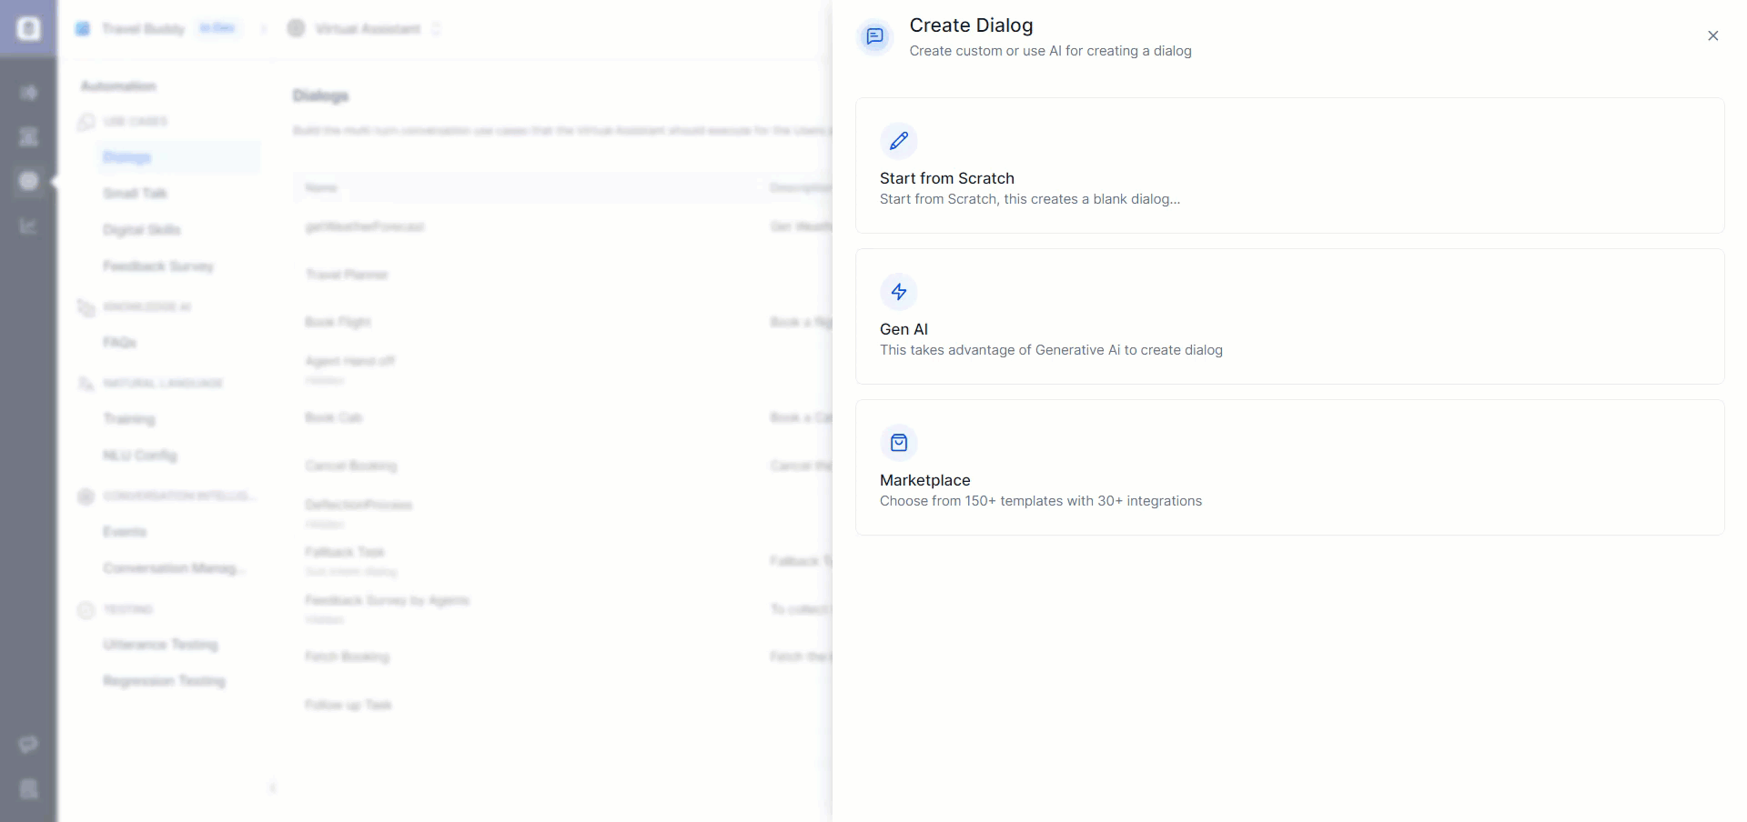
Task: Navigate to Utterance Testing
Action: 160,645
